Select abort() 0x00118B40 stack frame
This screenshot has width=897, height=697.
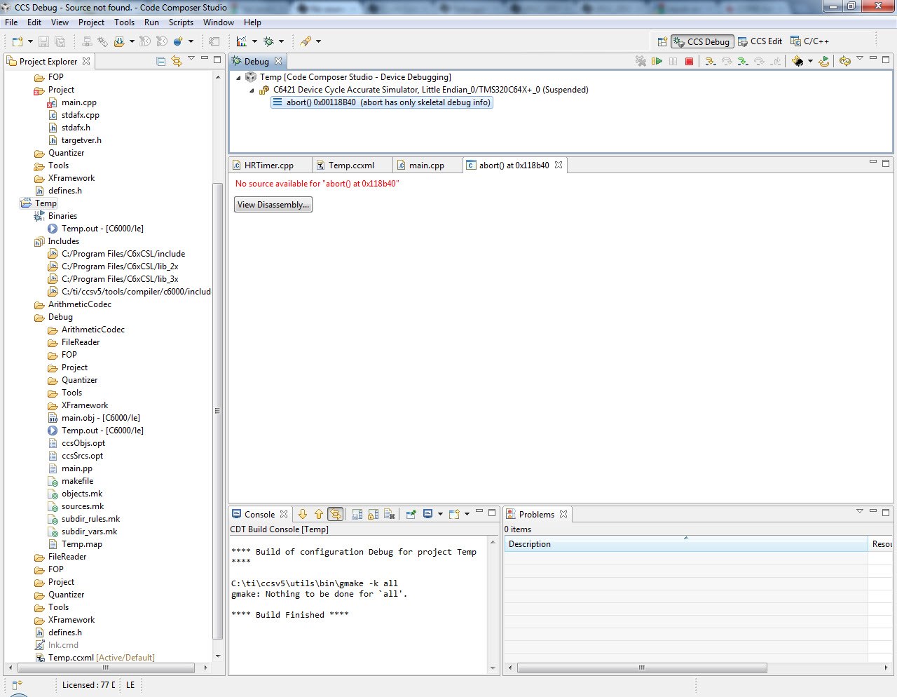[x=382, y=102]
